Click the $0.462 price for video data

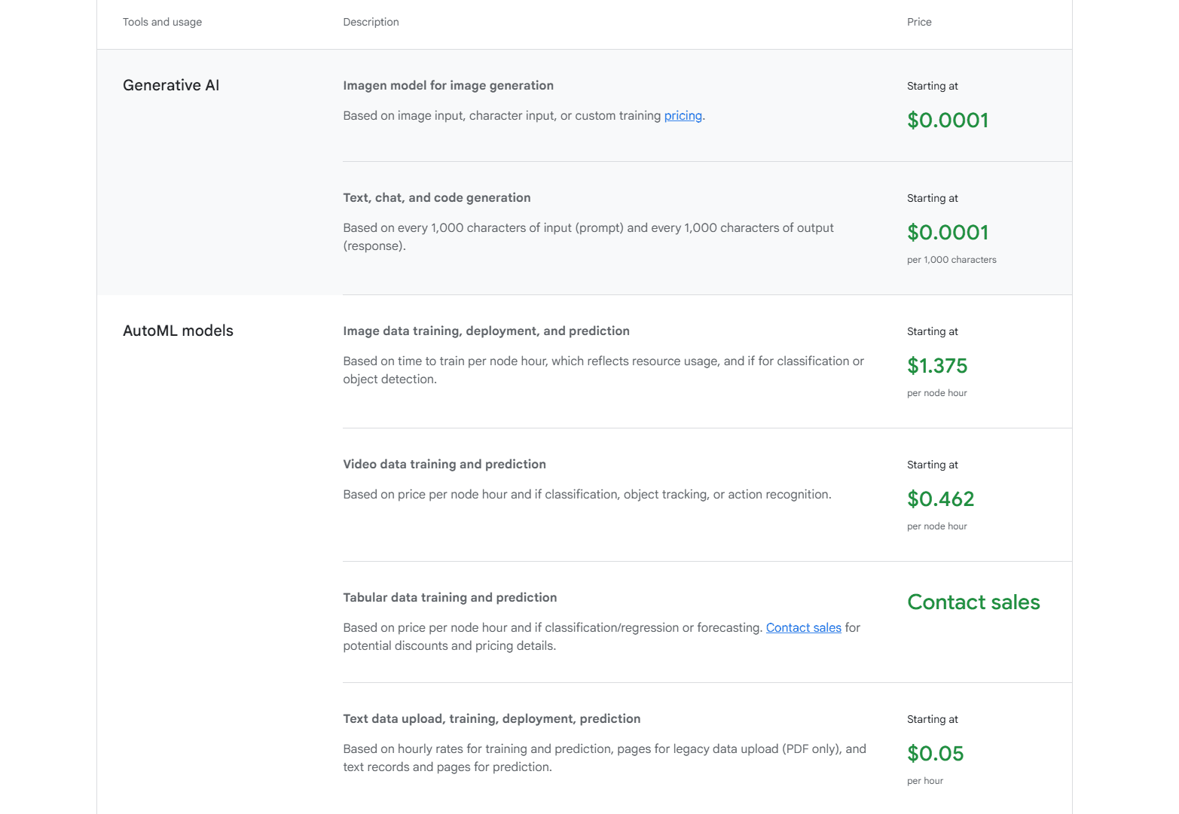940,499
